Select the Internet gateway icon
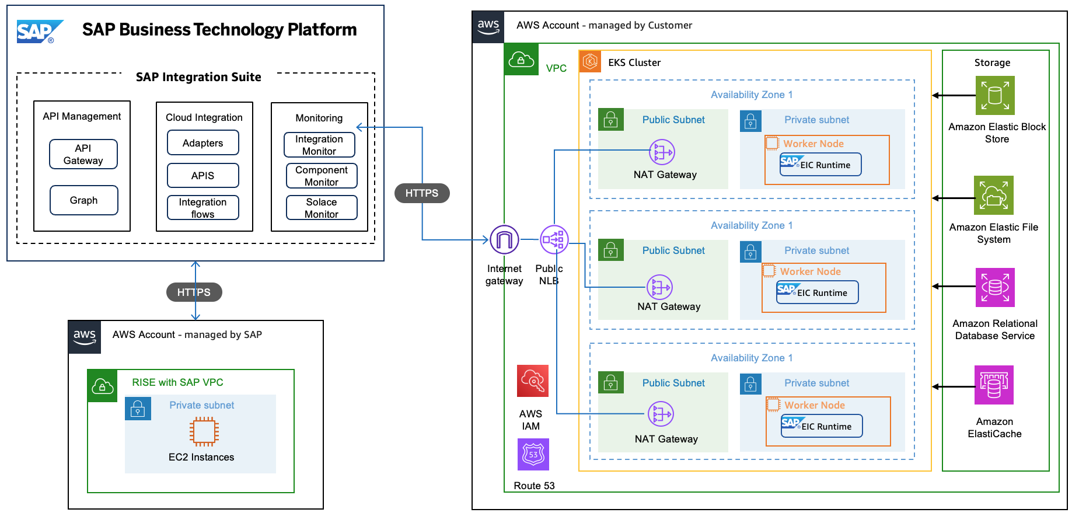Image resolution: width=1072 pixels, height=516 pixels. (504, 239)
